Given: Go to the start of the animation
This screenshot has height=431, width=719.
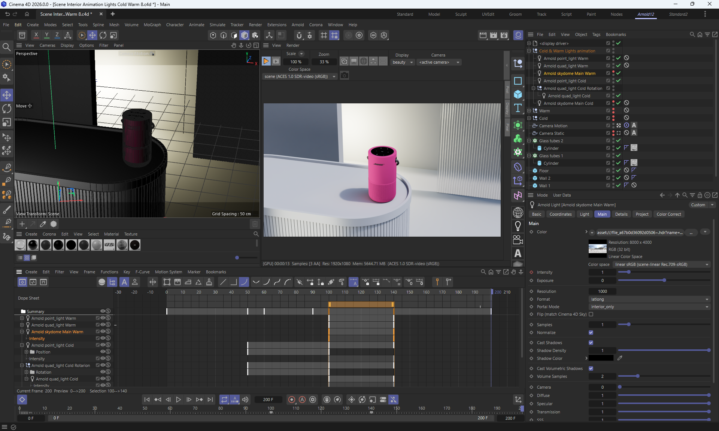Looking at the screenshot, I should (147, 400).
